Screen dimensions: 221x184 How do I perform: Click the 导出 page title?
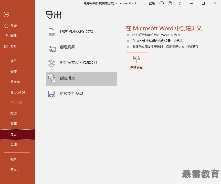(x=54, y=15)
